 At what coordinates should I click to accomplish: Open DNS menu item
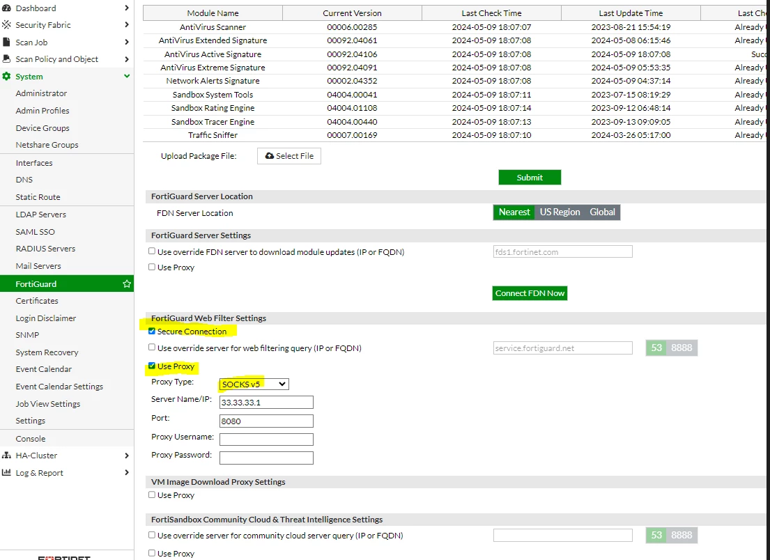click(24, 180)
